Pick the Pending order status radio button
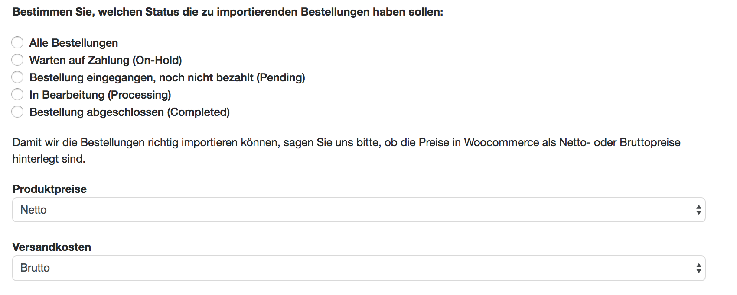This screenshot has height=295, width=737. pyautogui.click(x=17, y=77)
